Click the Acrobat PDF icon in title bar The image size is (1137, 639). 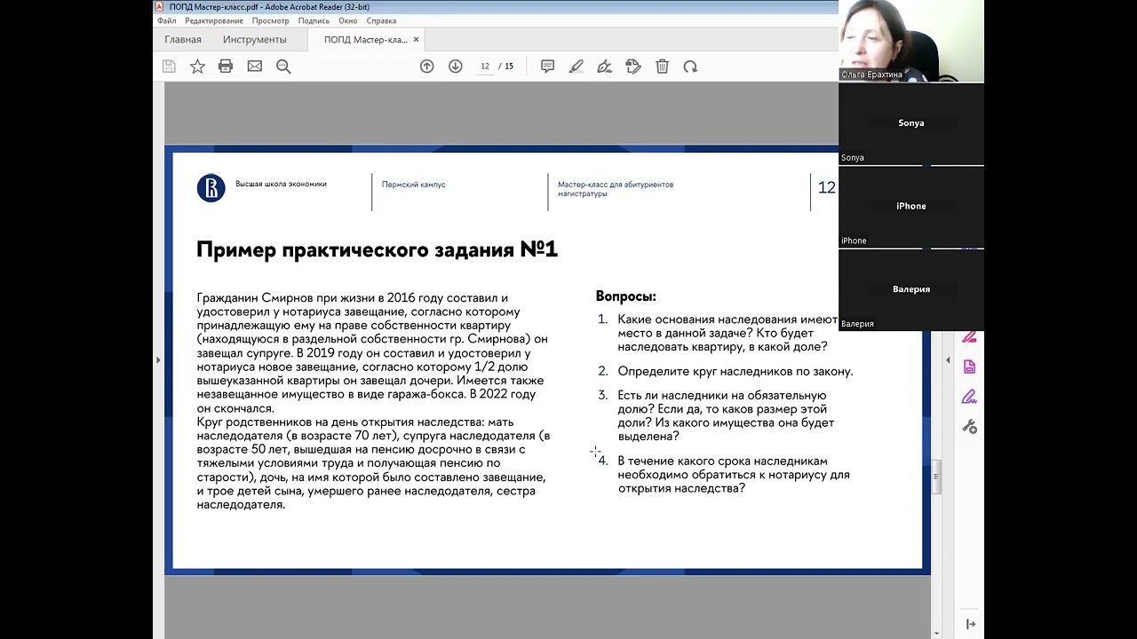click(x=160, y=6)
